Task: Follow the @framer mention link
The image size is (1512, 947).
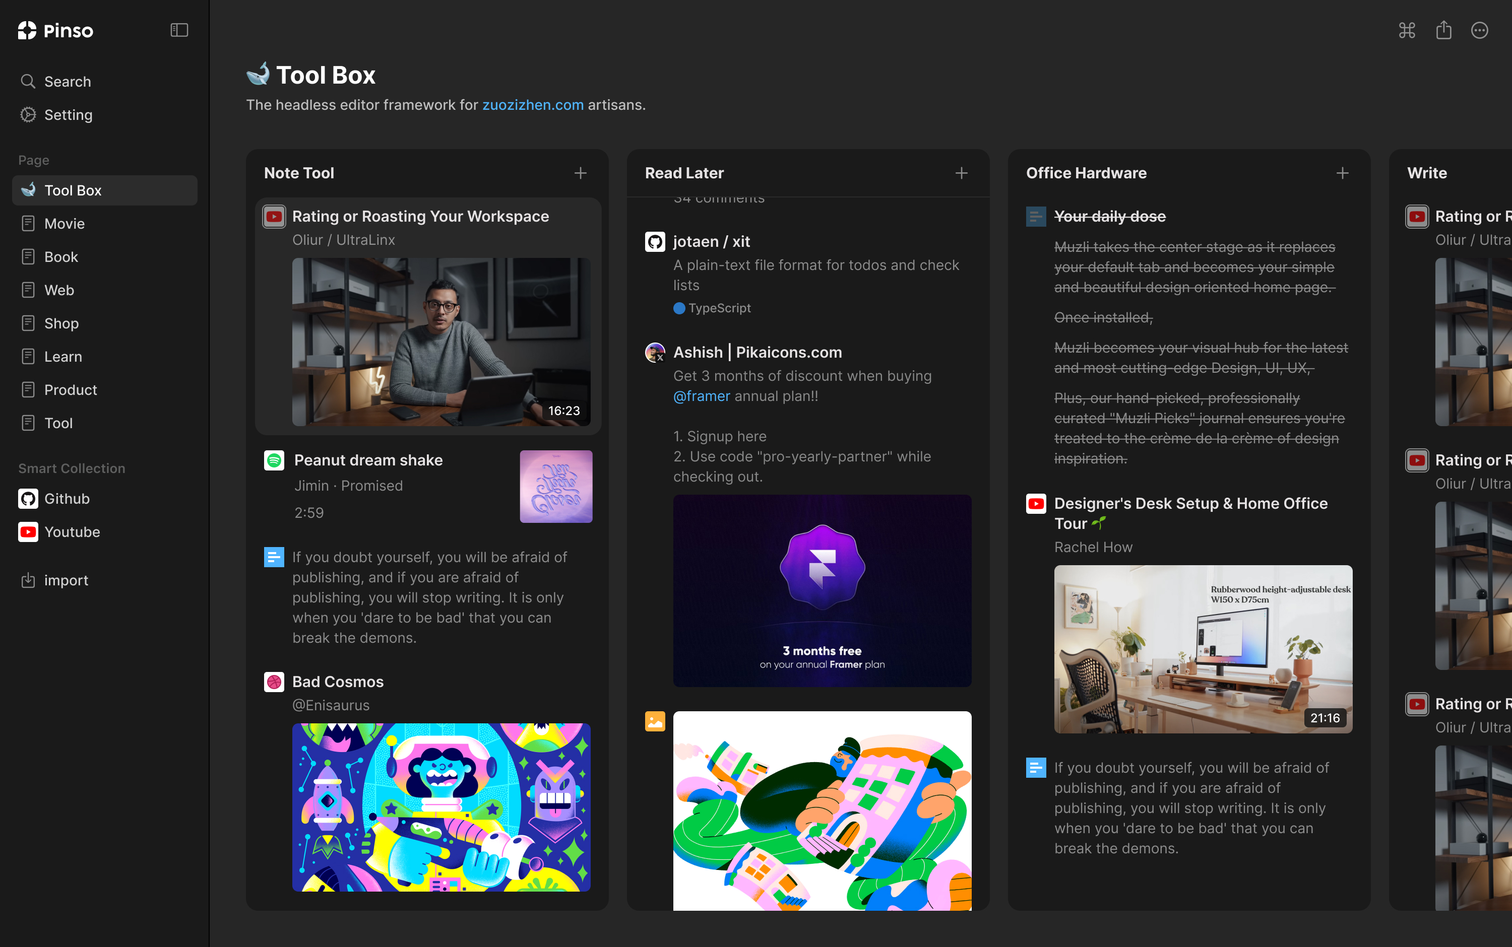Action: tap(701, 396)
